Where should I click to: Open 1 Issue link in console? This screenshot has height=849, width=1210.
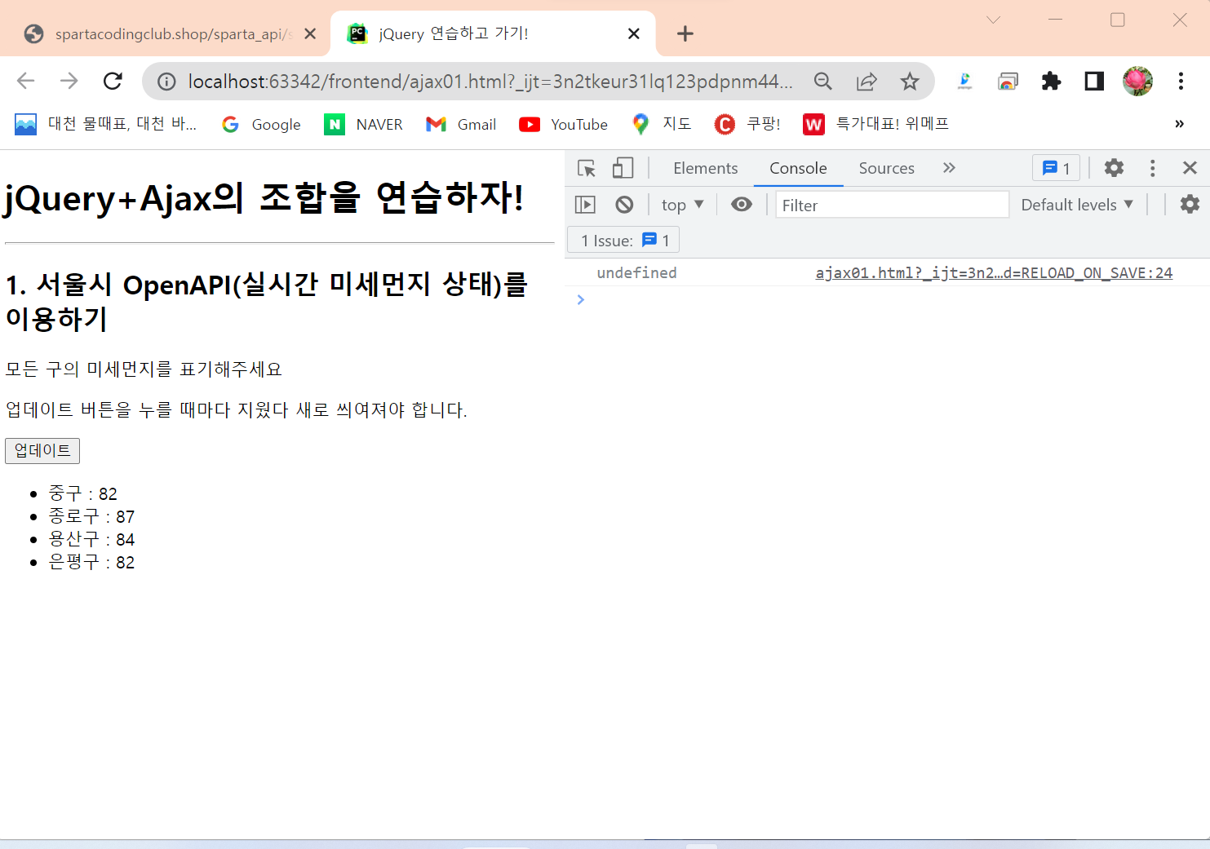coord(623,240)
